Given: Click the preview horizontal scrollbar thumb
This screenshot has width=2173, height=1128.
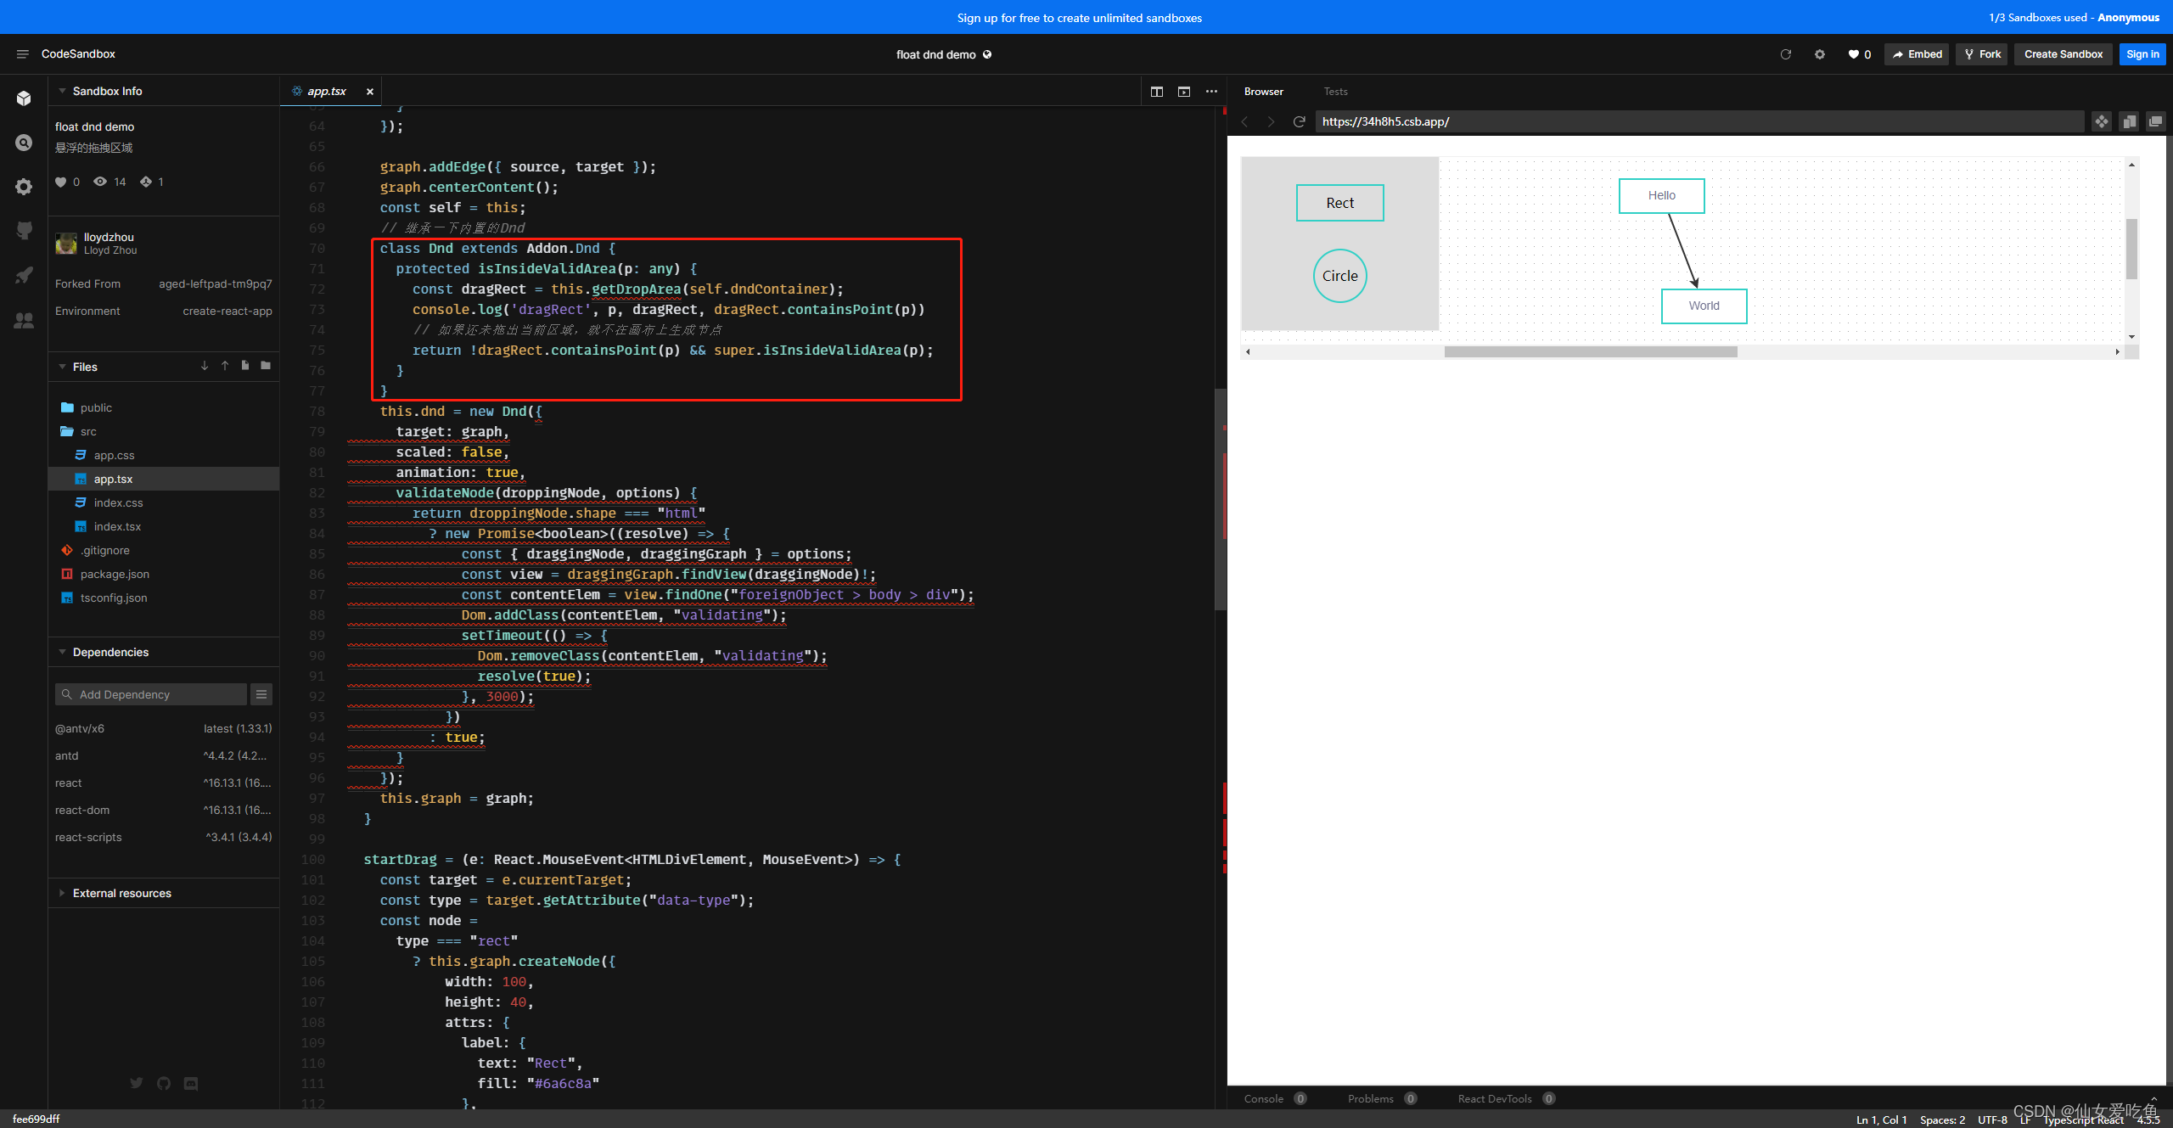Looking at the screenshot, I should point(1590,351).
